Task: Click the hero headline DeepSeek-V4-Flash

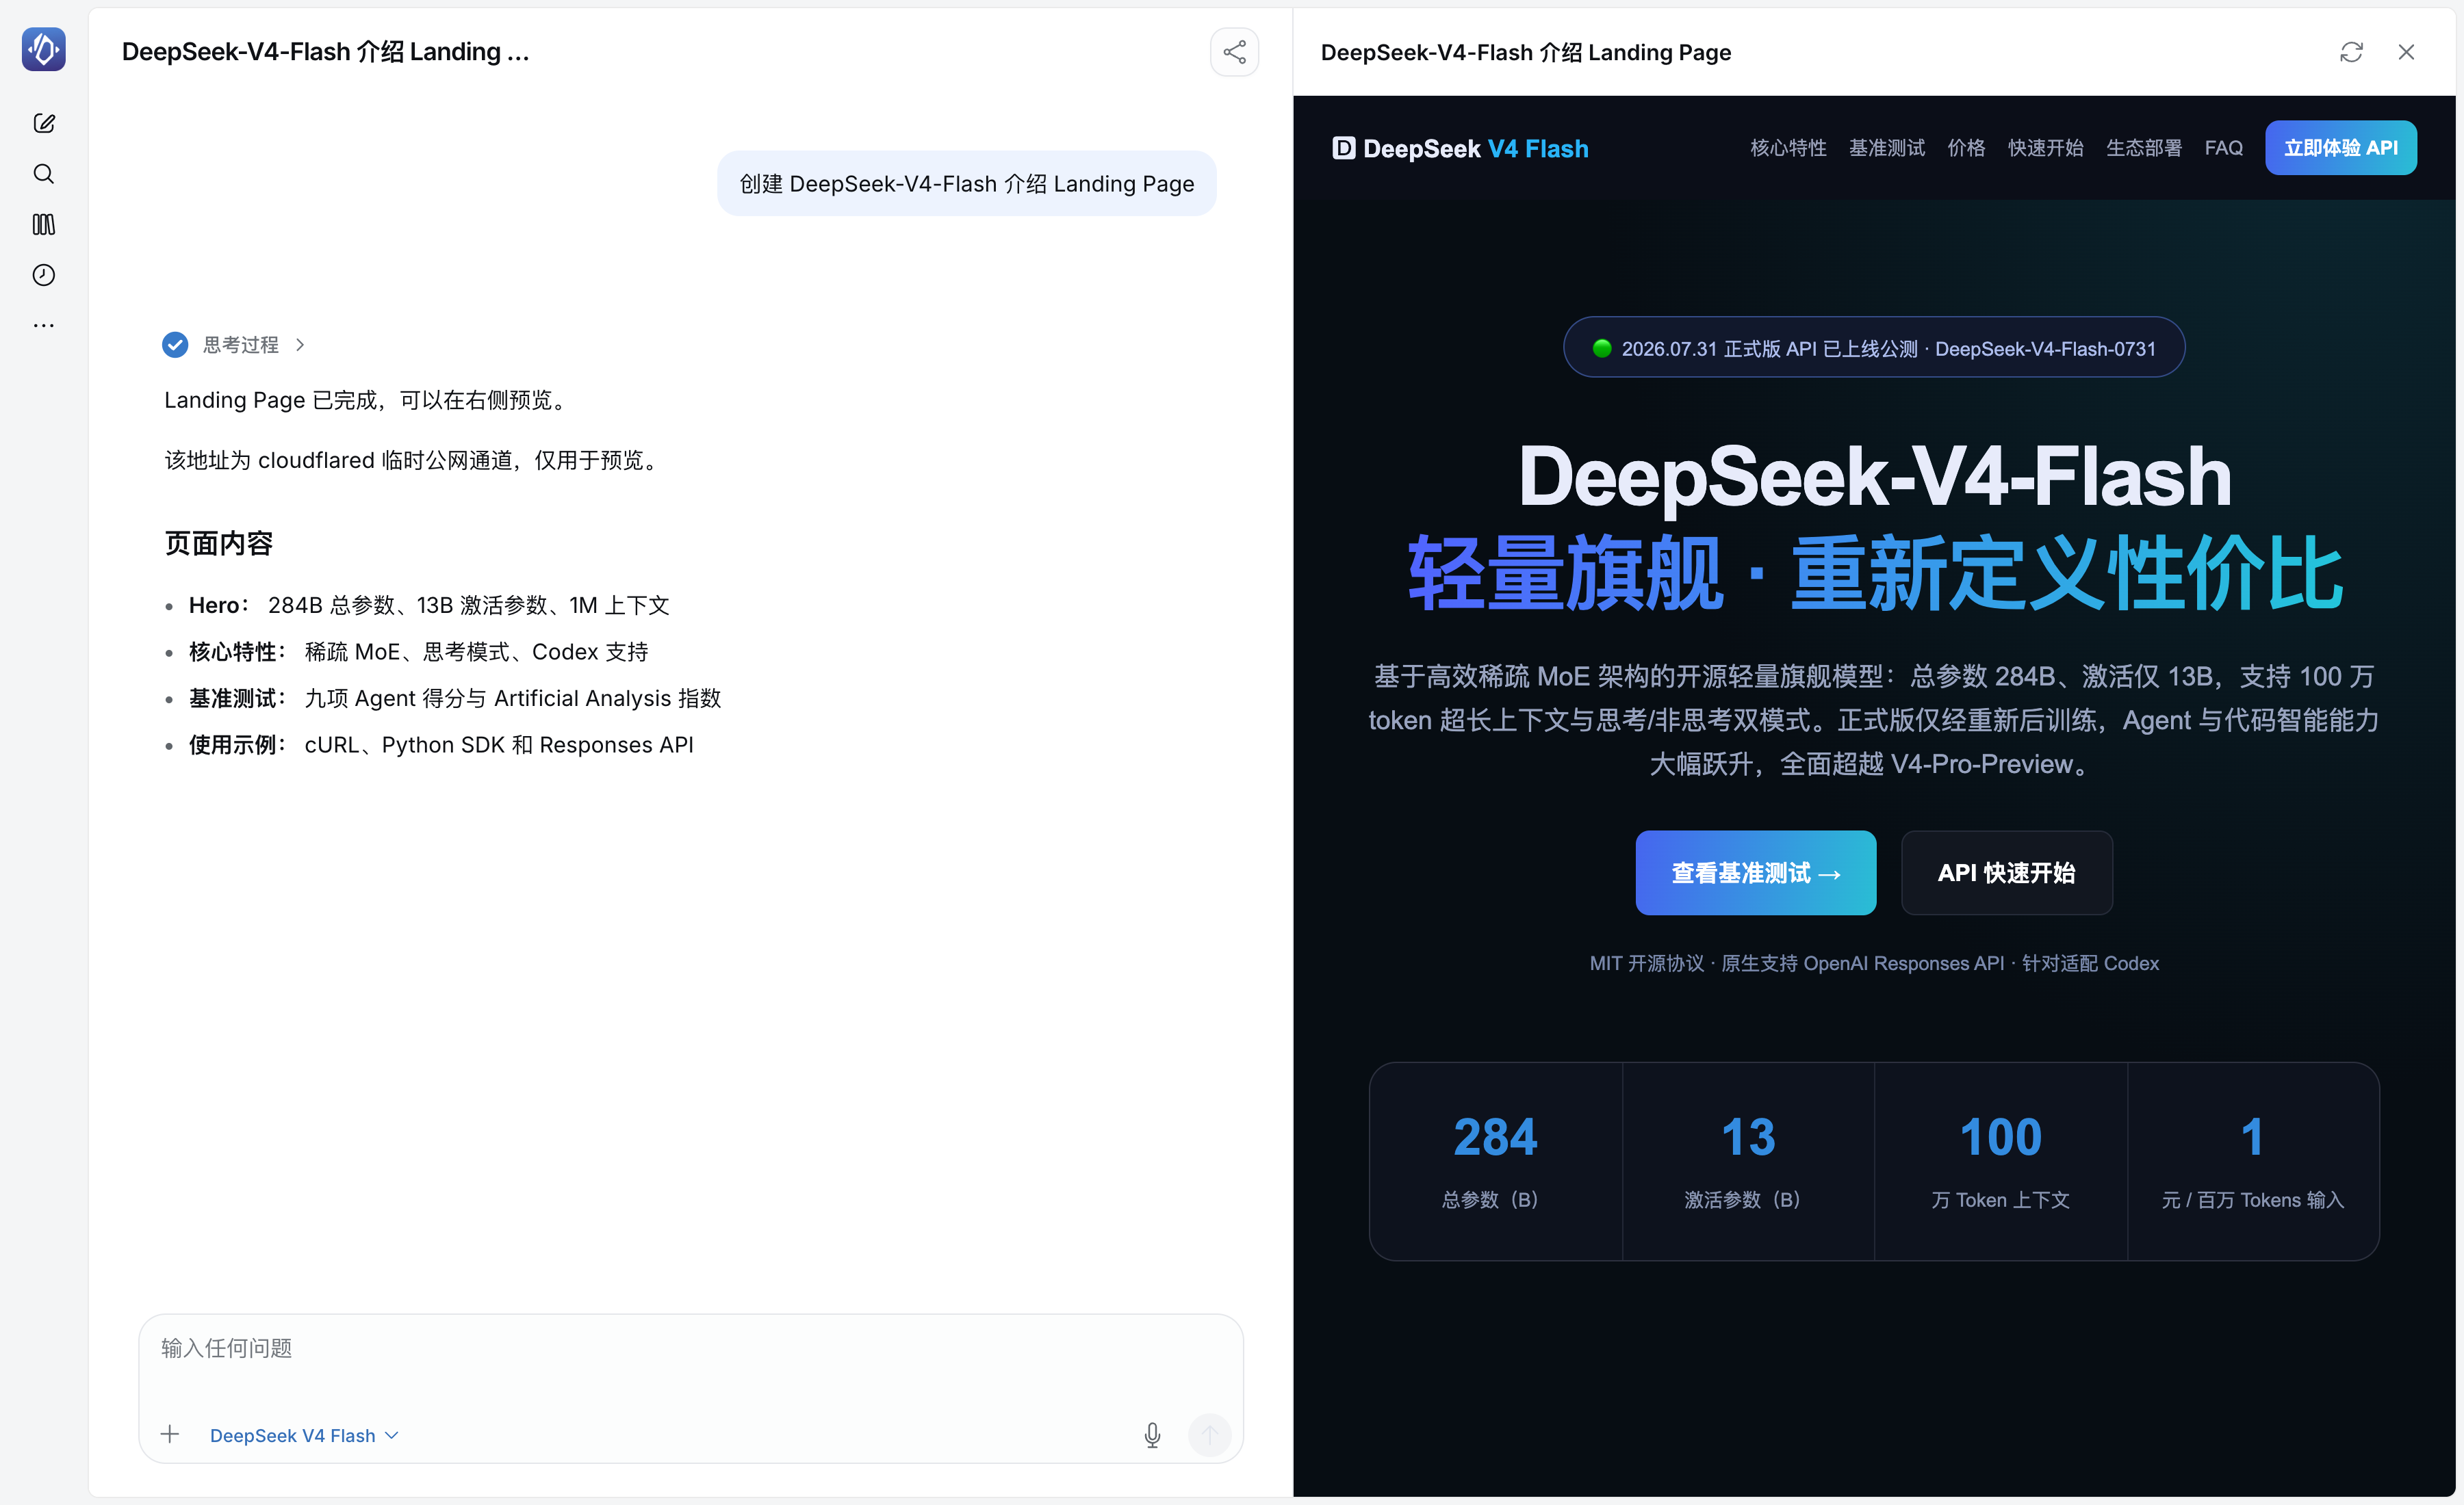Action: point(1874,477)
